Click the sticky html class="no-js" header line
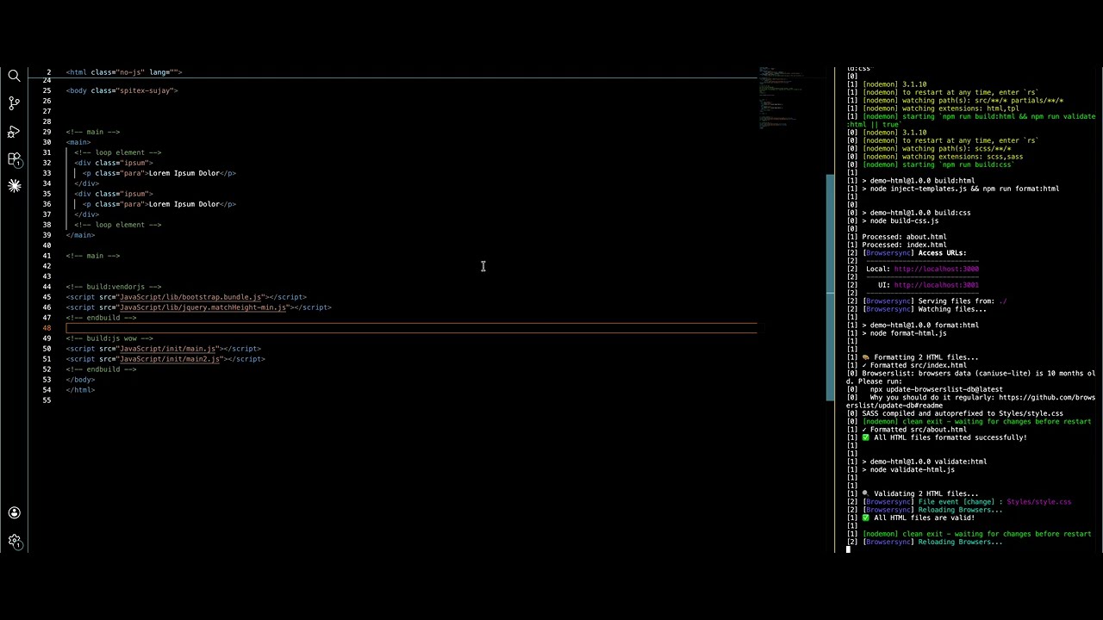The image size is (1103, 620). point(124,72)
